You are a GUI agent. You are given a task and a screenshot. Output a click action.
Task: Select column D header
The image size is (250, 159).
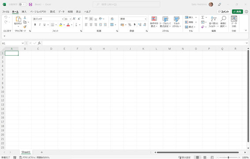click(51, 49)
